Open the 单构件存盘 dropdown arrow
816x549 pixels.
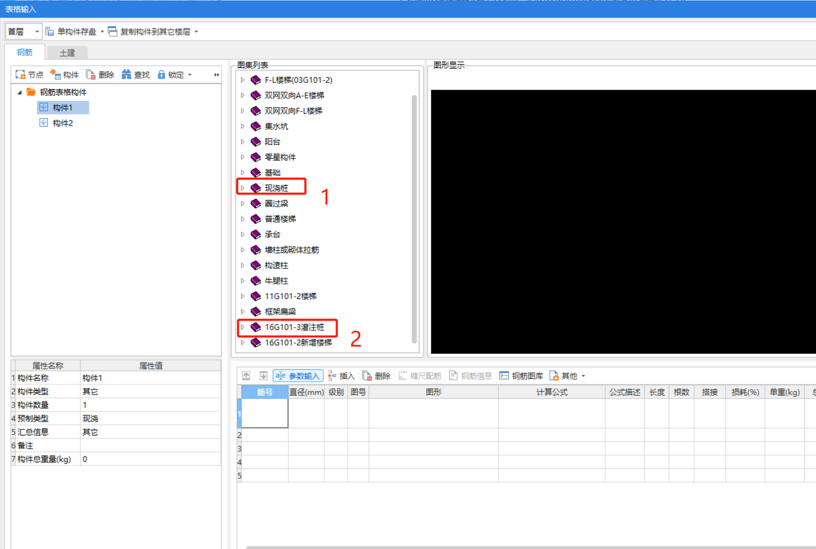tap(102, 32)
